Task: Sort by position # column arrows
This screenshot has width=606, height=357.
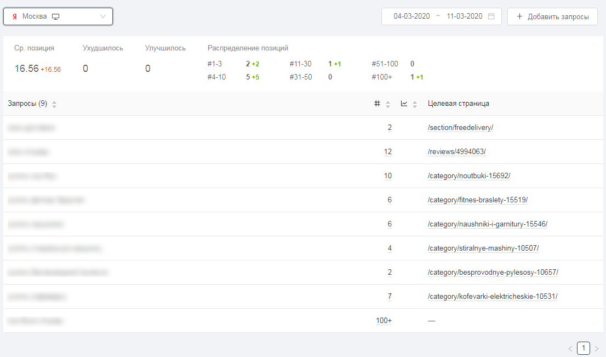Action: coord(388,104)
